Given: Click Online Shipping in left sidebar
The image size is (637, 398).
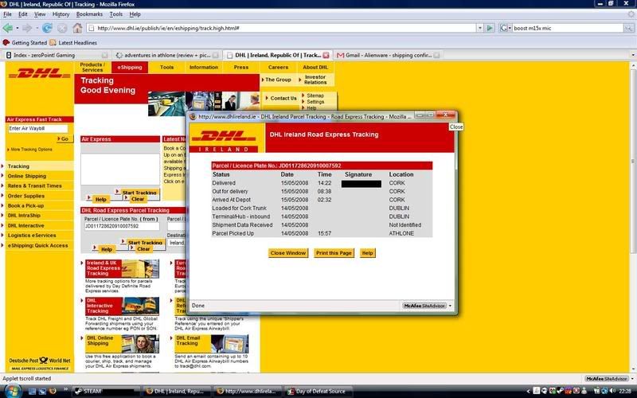Looking at the screenshot, I should pyautogui.click(x=27, y=176).
